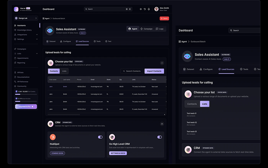The width and height of the screenshot is (268, 168).
Task: Select Test leads 03 list
Action: [x=192, y=132]
